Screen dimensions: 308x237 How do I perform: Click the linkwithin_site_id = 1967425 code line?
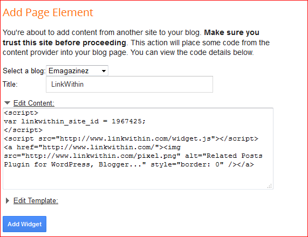74,121
